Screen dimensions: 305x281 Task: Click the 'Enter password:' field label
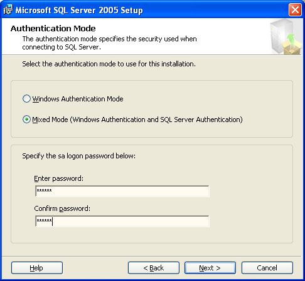pyautogui.click(x=58, y=178)
